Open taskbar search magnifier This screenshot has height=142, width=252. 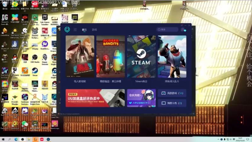click(9, 139)
